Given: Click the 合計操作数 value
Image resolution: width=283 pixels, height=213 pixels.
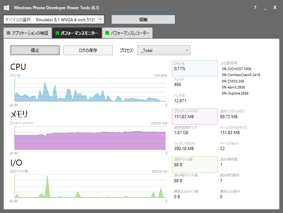Looking at the screenshot, I should (x=221, y=165).
